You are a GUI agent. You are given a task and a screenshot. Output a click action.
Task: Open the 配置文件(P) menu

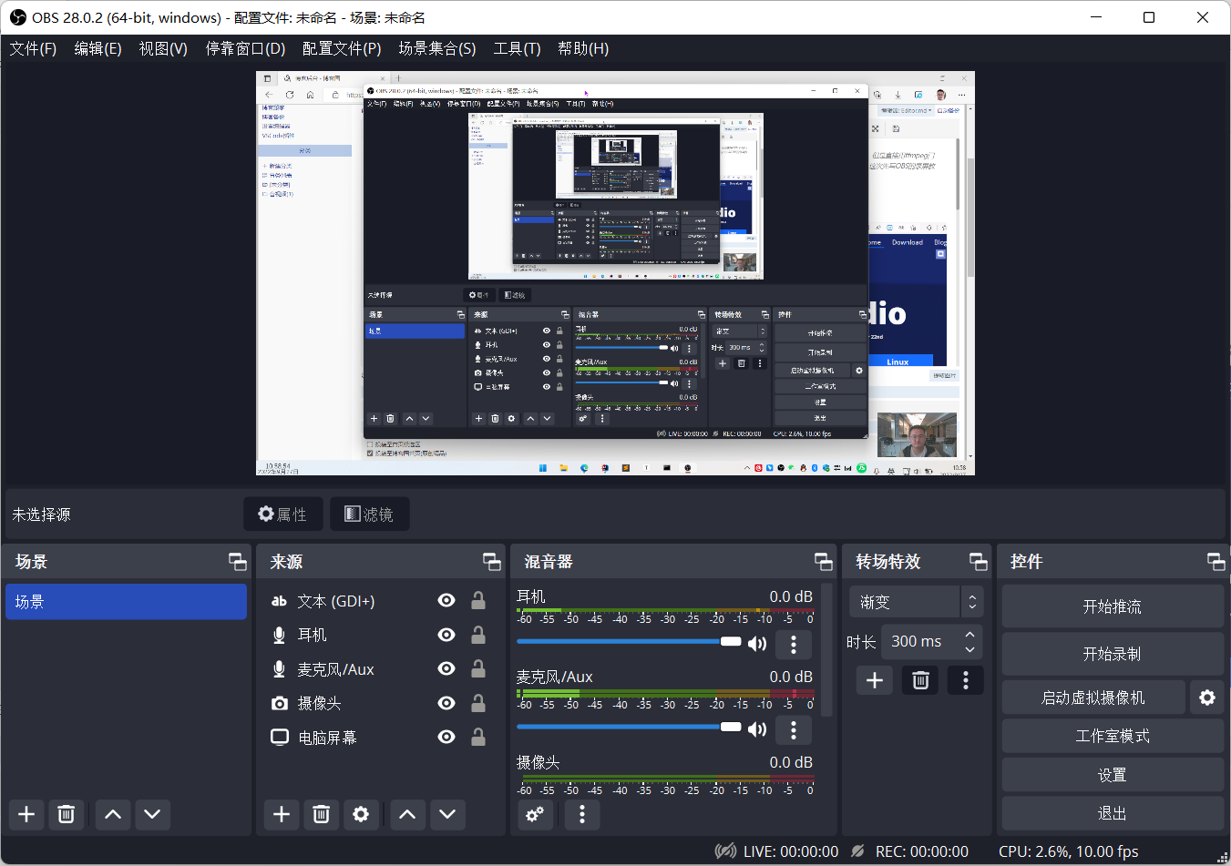click(x=342, y=48)
